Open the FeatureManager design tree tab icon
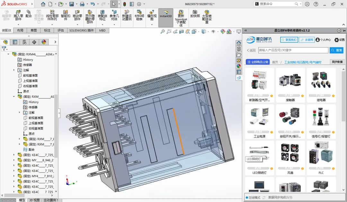This screenshot has width=347, height=202. pyautogui.click(x=5, y=42)
